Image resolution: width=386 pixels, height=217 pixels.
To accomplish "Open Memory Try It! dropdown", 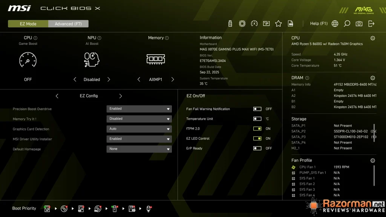I will 139,119.
